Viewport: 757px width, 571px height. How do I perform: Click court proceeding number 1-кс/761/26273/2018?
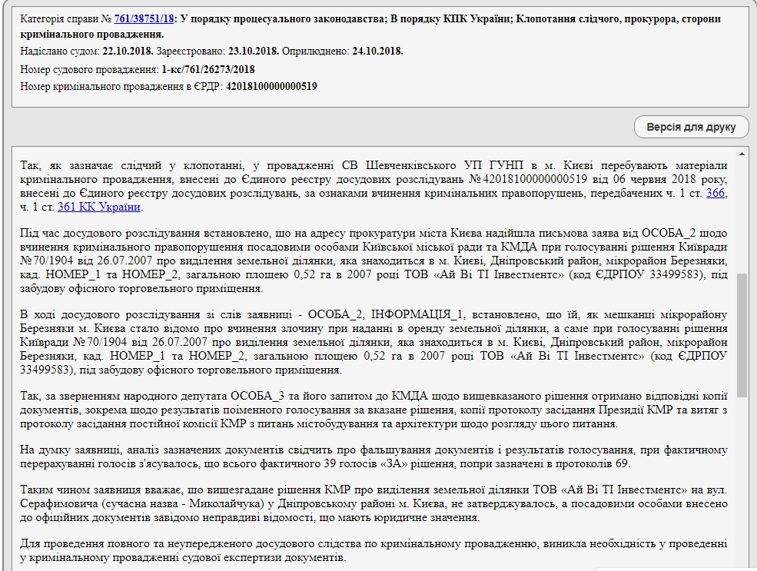208,69
